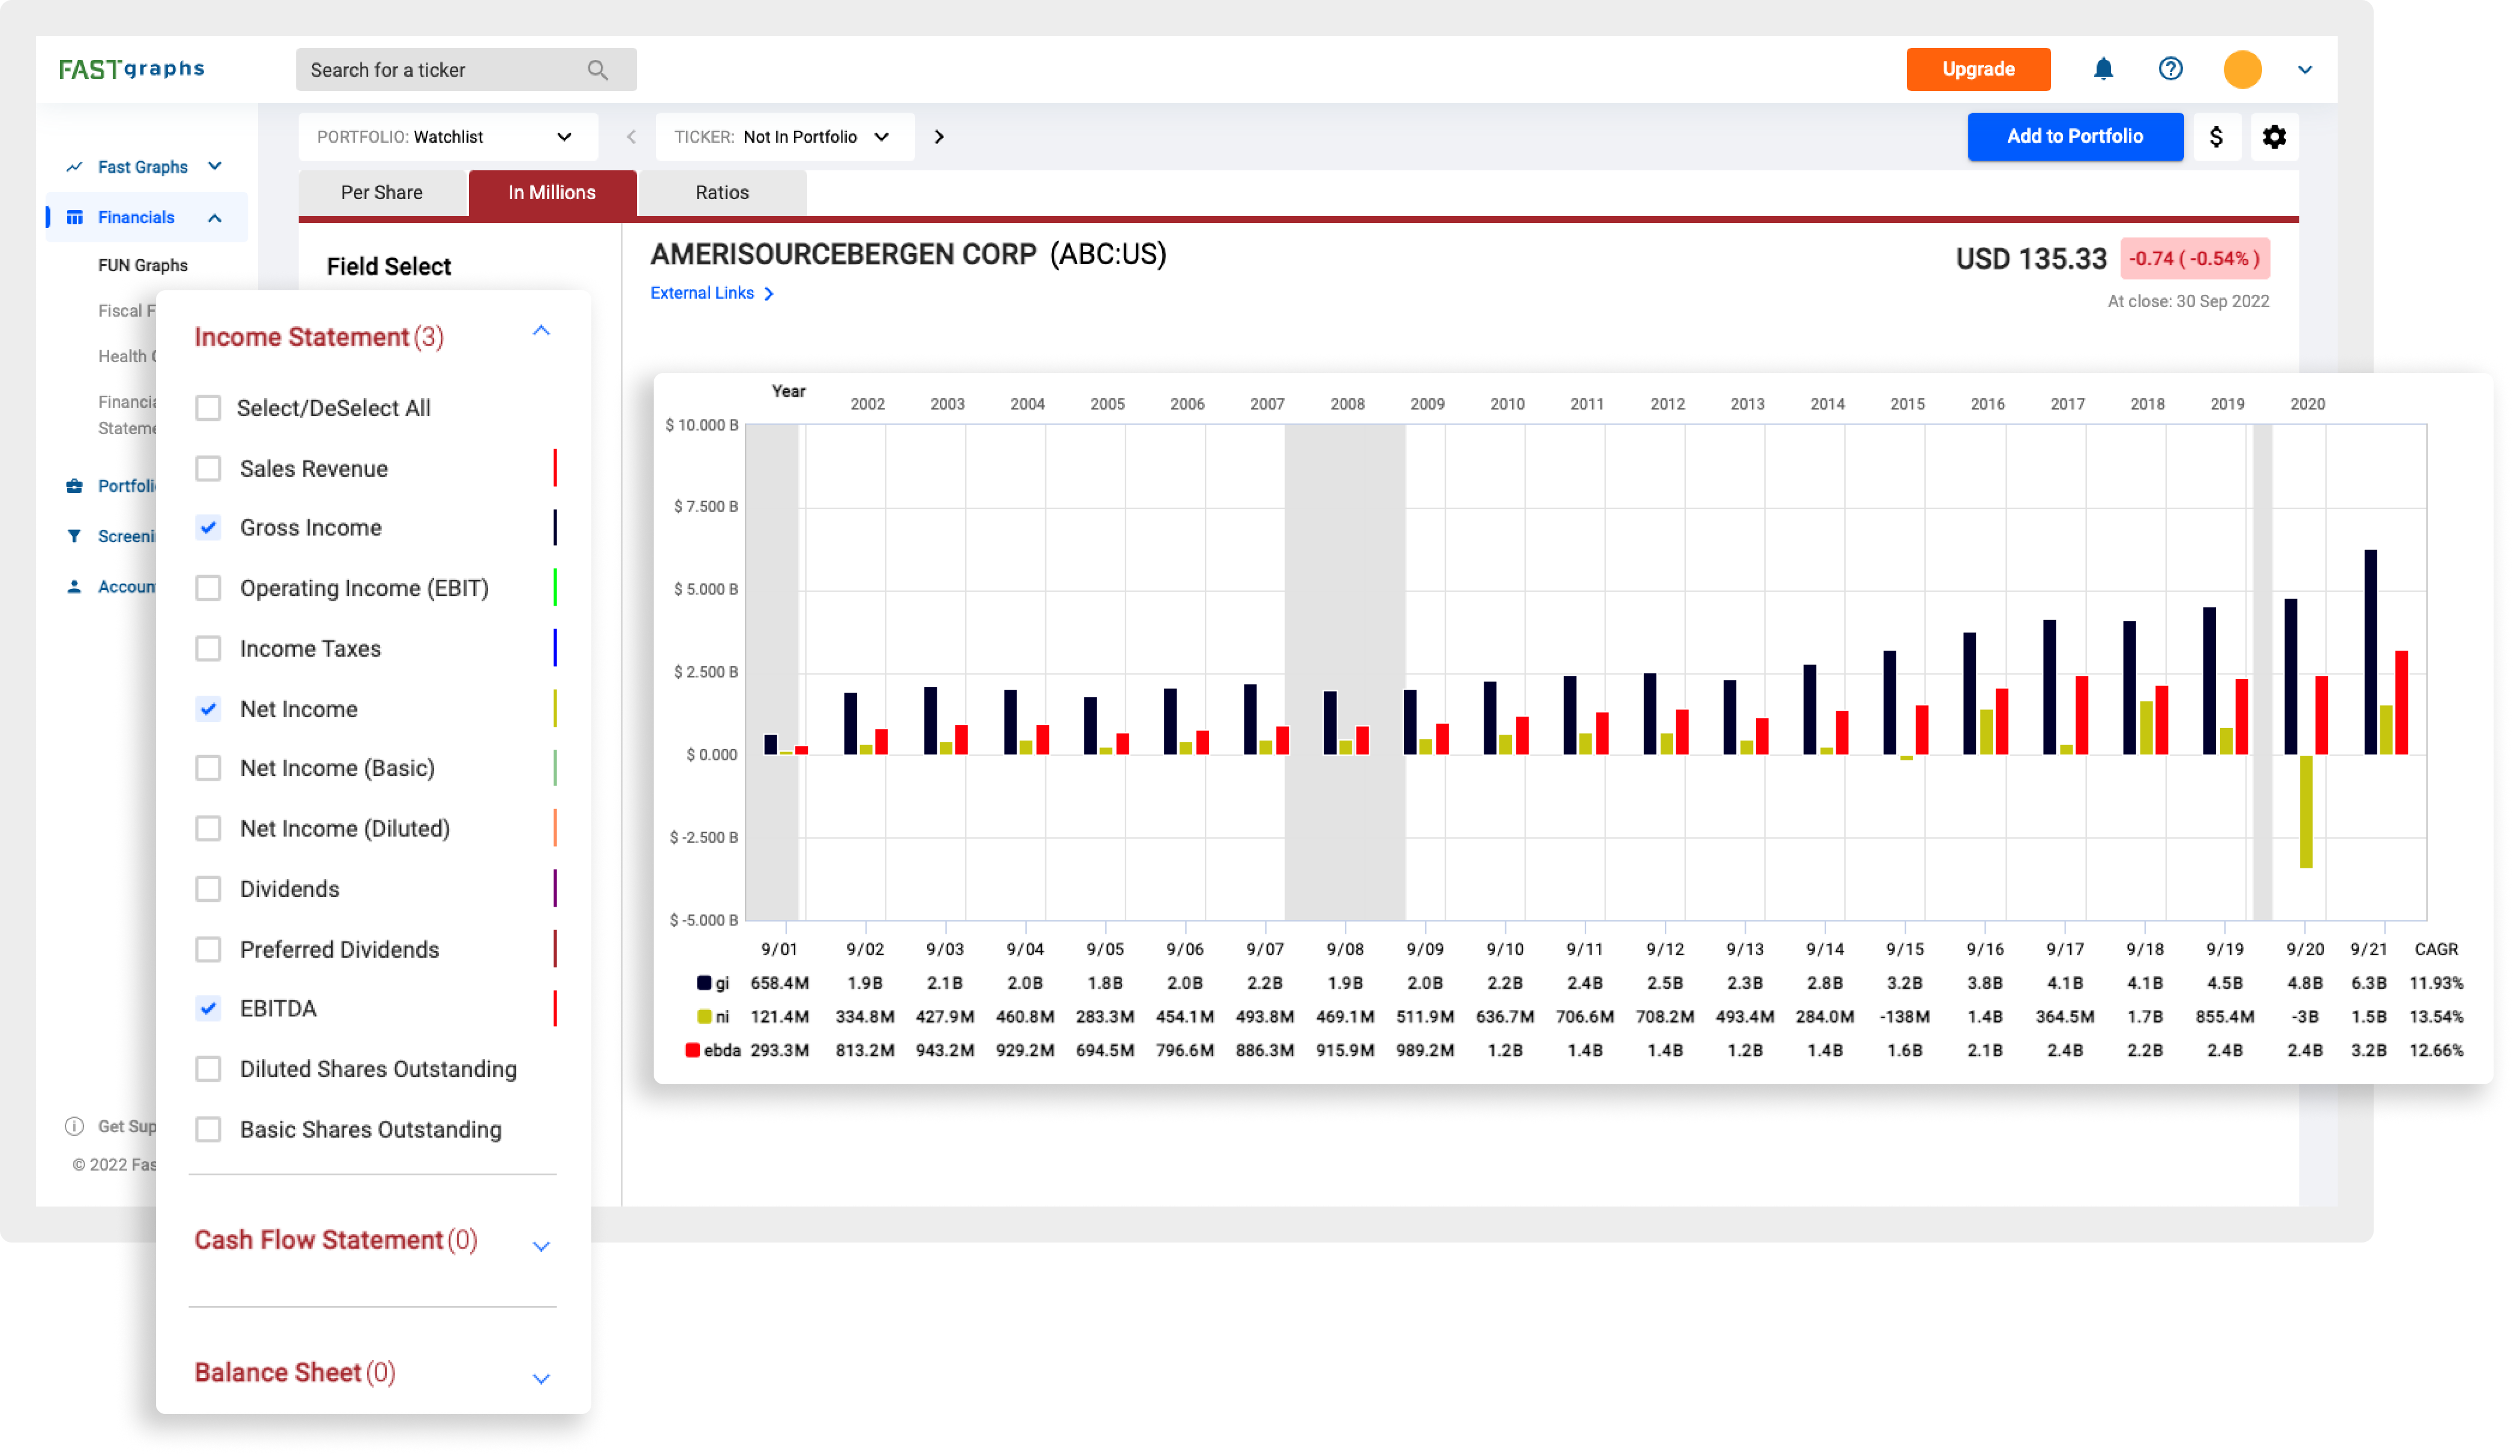
Task: Check Basic Shares Outstanding
Action: (x=208, y=1128)
